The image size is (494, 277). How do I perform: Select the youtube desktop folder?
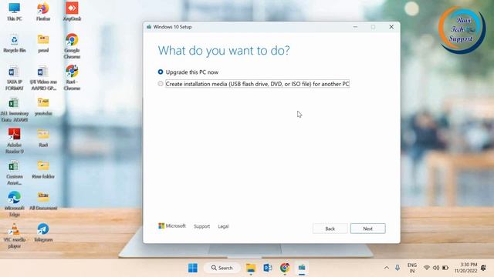coord(43,106)
